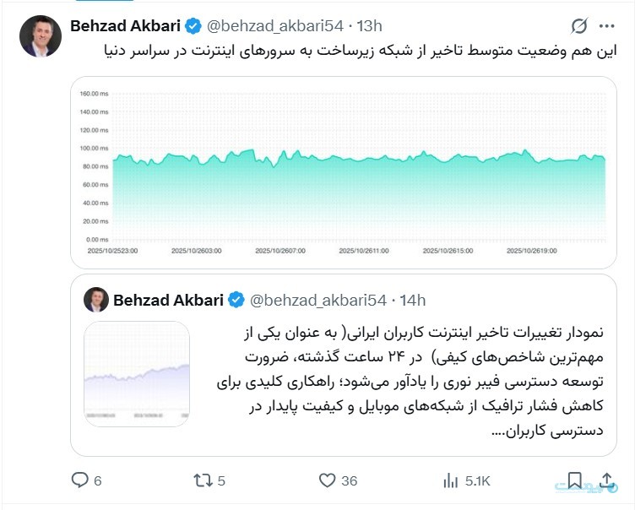Click the verified badge in the quoted tweet
The image size is (635, 510).
click(236, 300)
